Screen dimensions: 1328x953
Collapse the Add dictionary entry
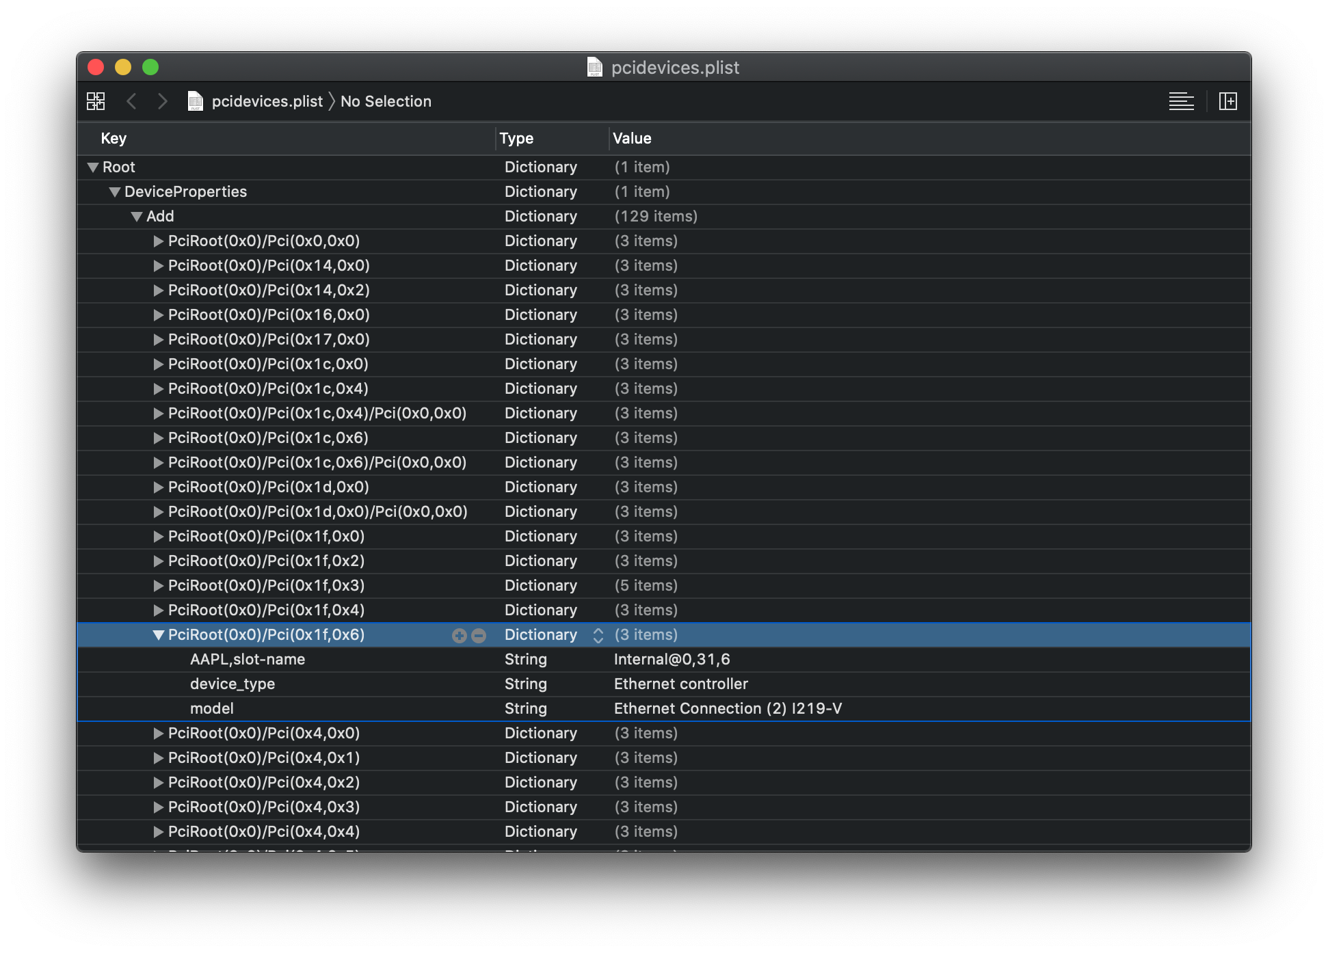click(x=136, y=216)
